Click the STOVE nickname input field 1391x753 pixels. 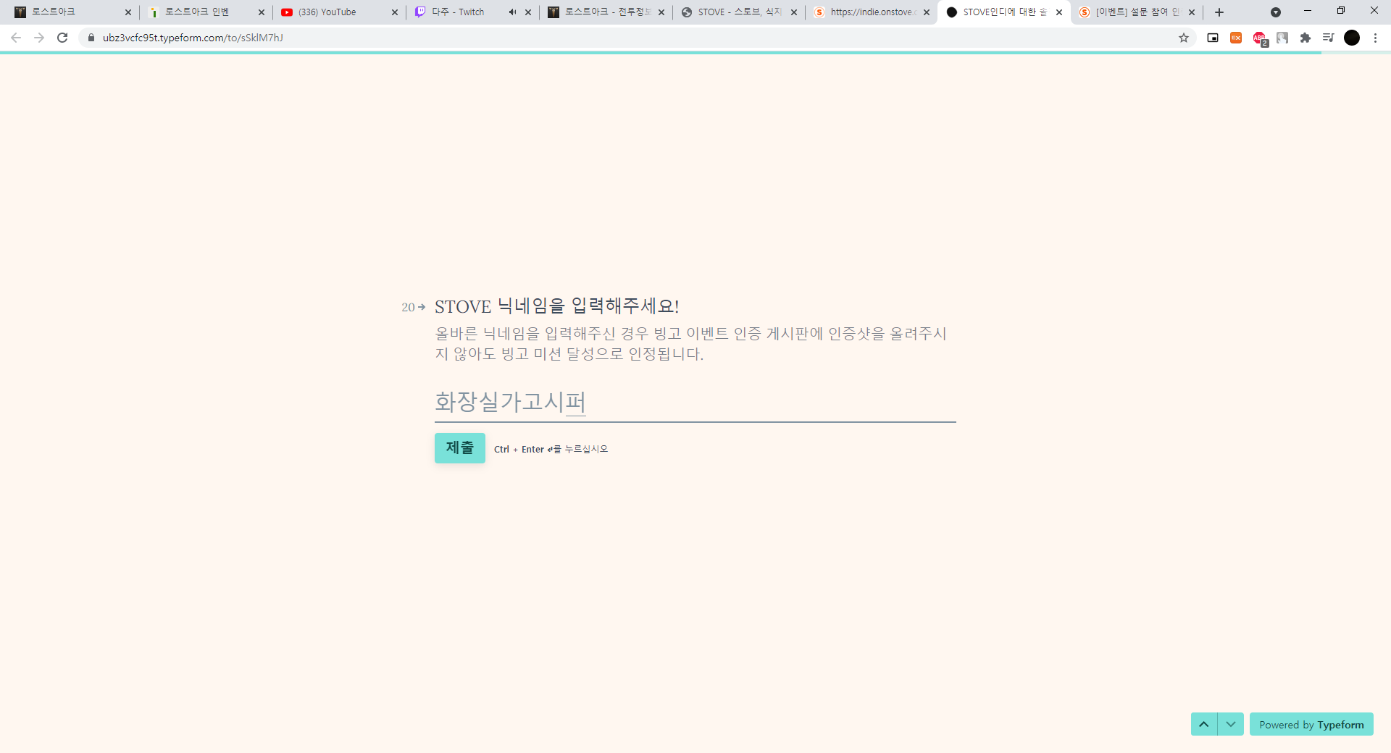pos(694,402)
